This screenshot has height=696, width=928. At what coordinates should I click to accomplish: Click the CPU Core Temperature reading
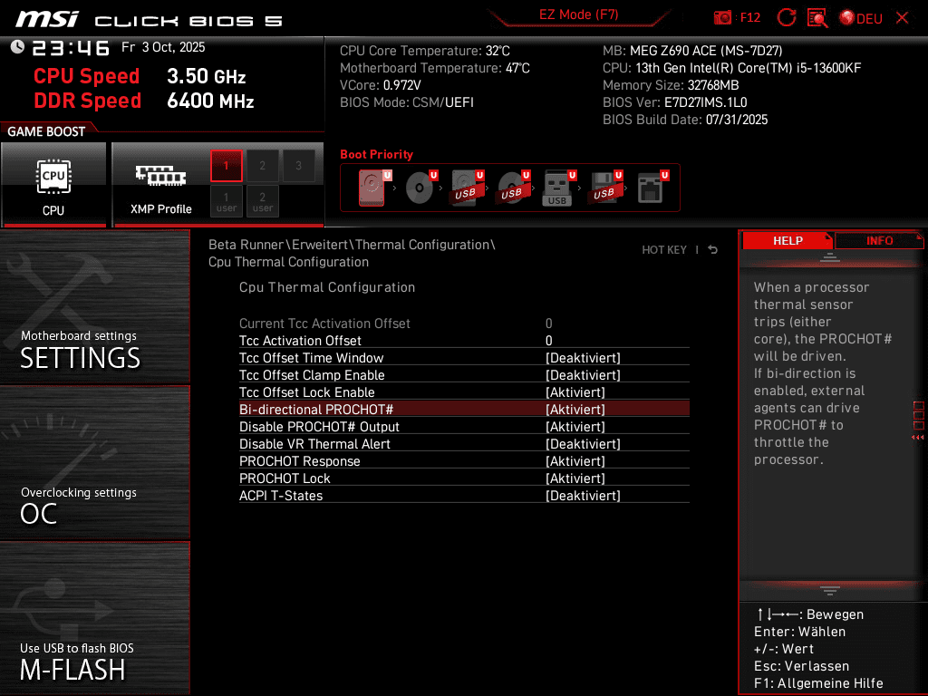point(424,51)
